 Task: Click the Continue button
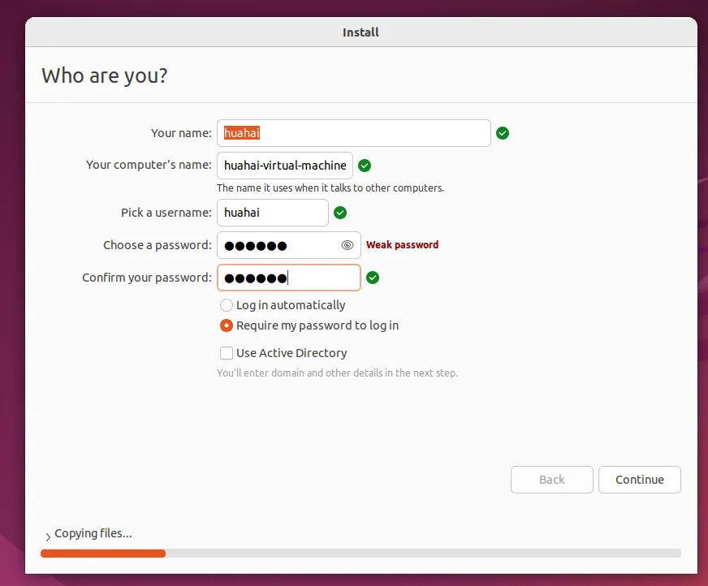(639, 480)
